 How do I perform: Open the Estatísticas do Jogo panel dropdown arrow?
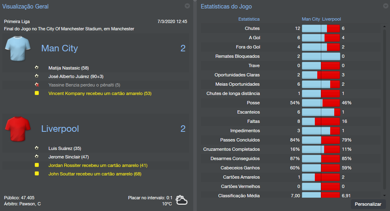[x=385, y=6]
